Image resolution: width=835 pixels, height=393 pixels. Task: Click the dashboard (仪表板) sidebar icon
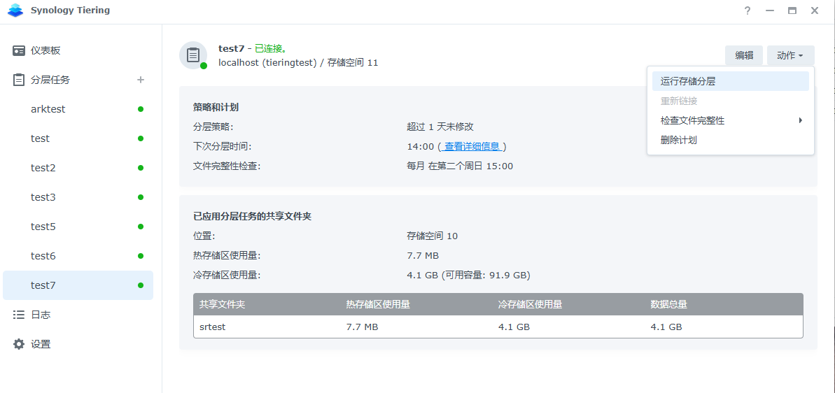tap(19, 50)
